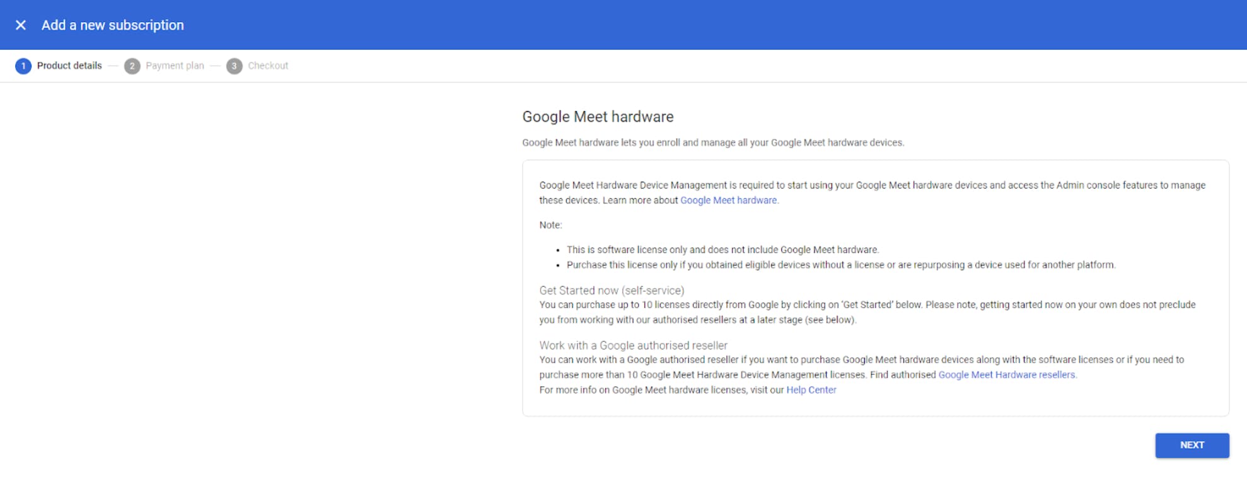
Task: Click the Add a new subscription title
Action: 113,25
